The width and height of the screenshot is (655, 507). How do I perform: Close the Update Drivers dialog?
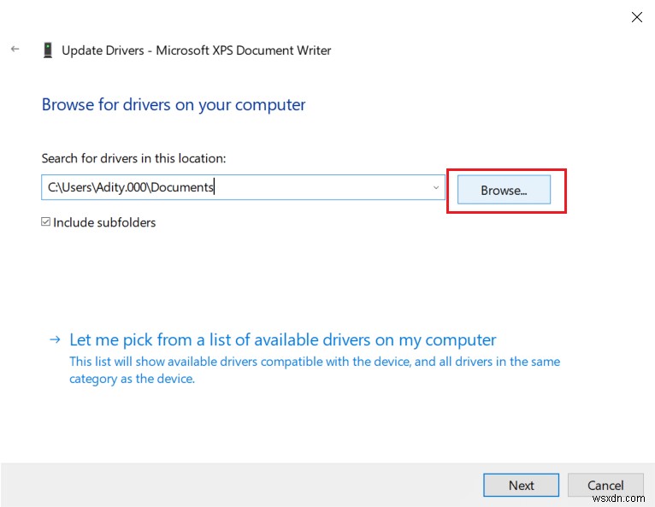[637, 17]
